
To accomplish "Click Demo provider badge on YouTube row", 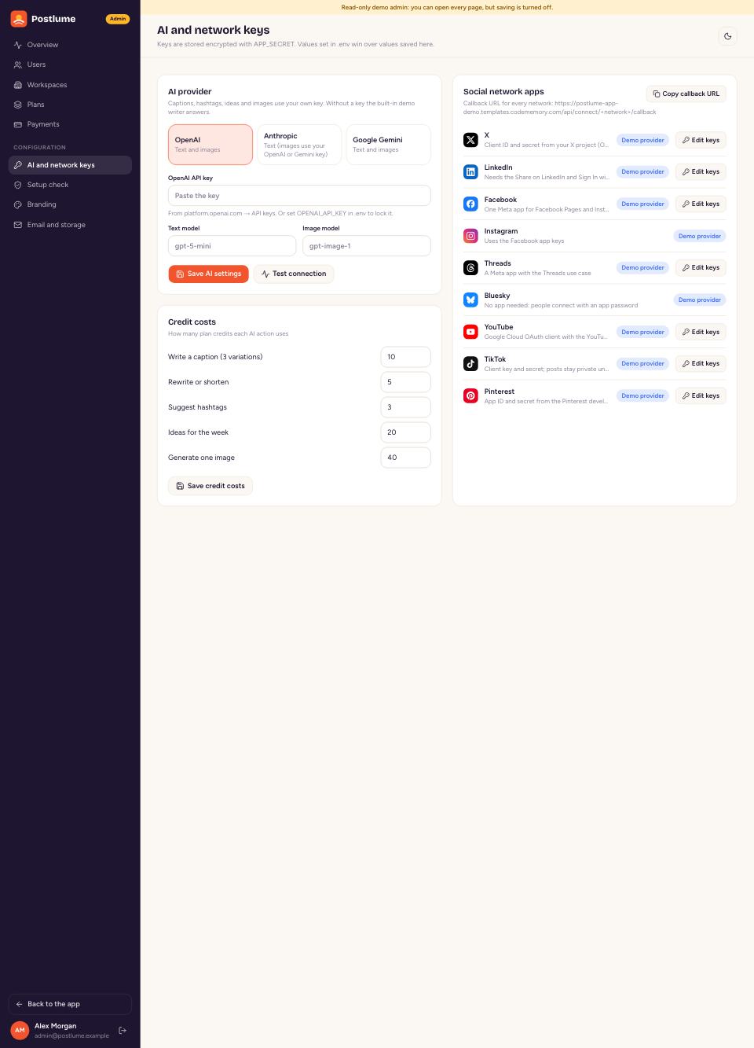I will 642,332.
